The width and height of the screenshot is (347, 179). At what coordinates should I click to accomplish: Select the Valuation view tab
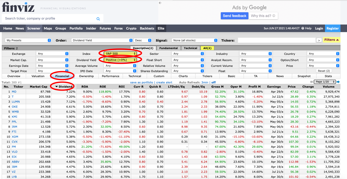(x=38, y=76)
